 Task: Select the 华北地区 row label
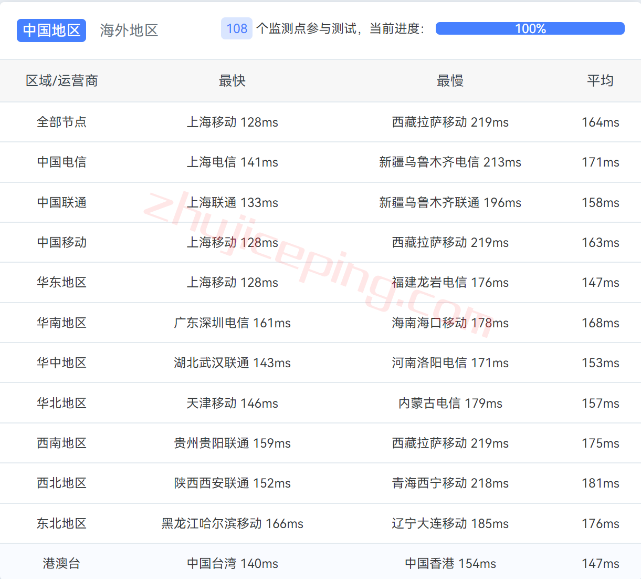click(x=62, y=403)
